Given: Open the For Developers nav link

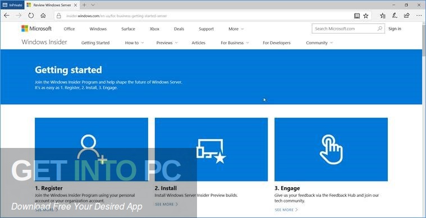Looking at the screenshot, I should 277,43.
